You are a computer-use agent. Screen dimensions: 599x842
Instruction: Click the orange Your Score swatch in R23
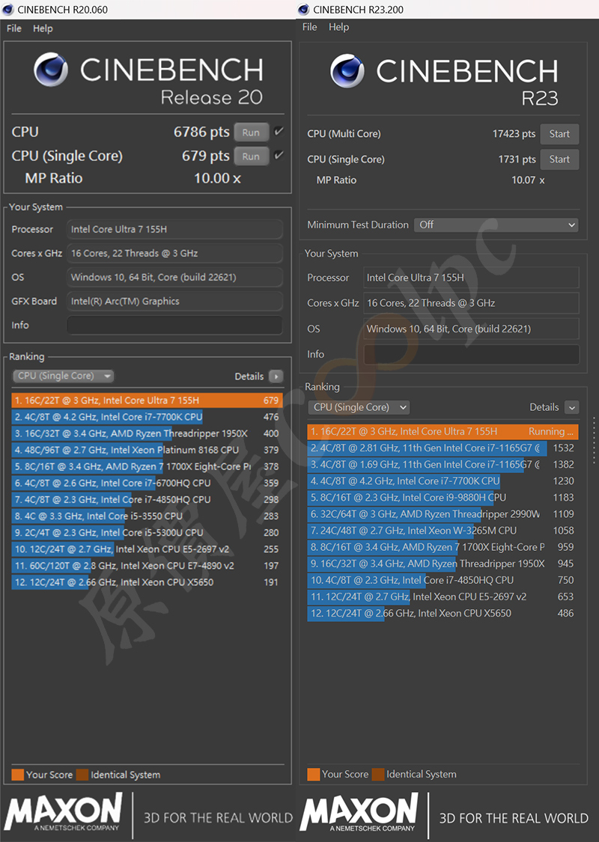click(313, 774)
